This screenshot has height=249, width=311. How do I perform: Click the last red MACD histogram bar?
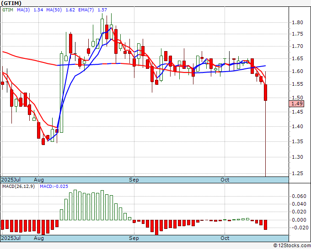[x=265, y=225]
